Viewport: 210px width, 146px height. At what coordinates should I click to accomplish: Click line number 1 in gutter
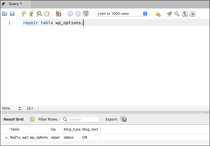click(x=9, y=23)
